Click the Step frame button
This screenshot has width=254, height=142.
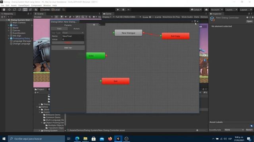point(129,9)
